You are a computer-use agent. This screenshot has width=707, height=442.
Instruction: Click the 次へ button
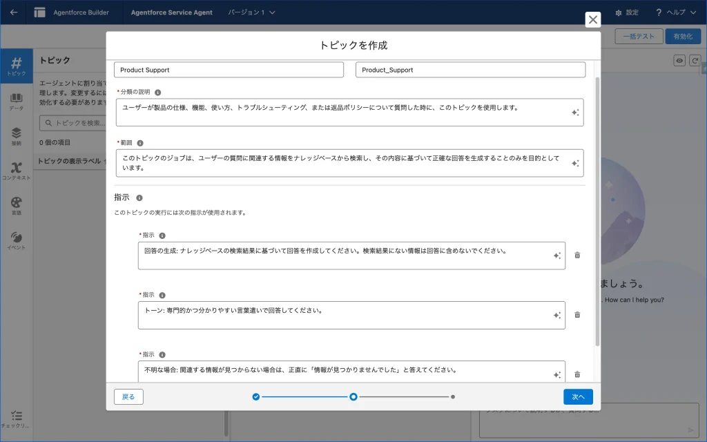click(578, 396)
